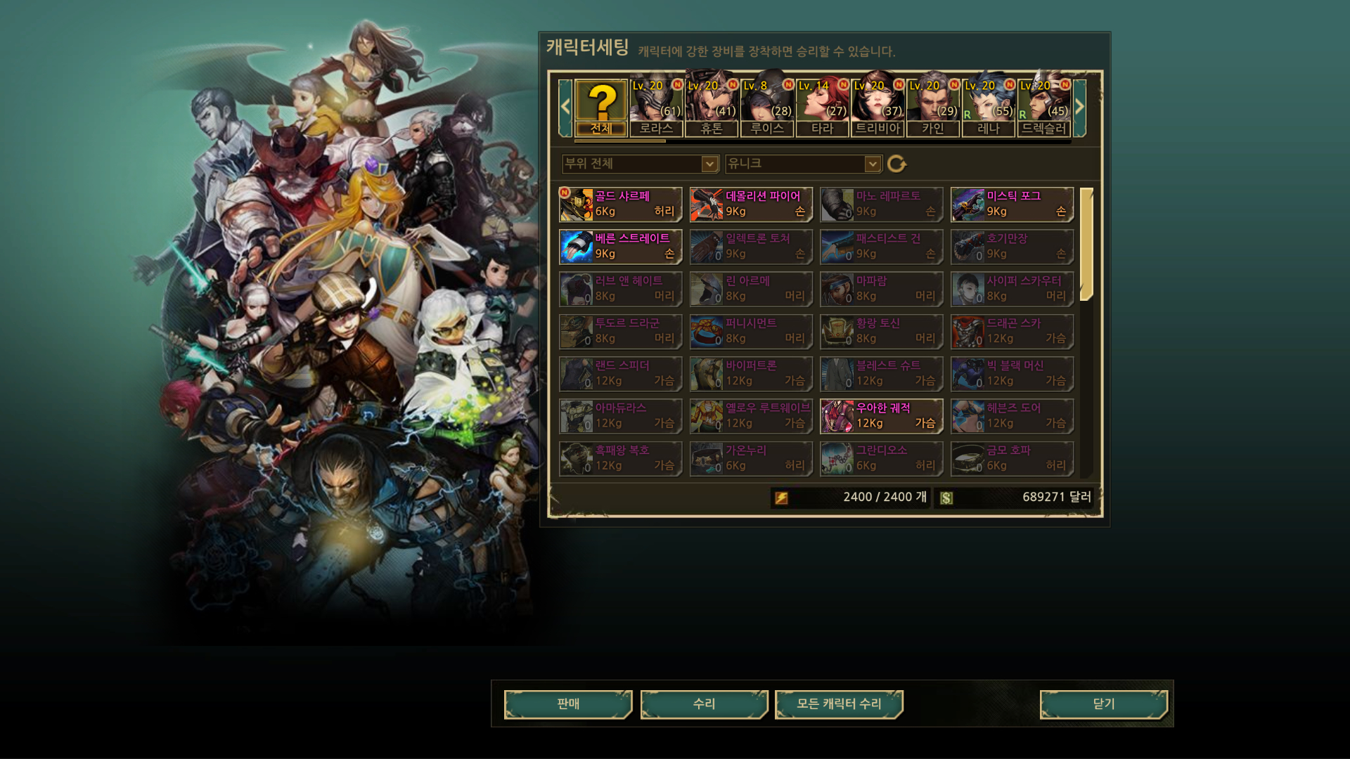Click the lightning item count icon
The image size is (1350, 759).
781,498
